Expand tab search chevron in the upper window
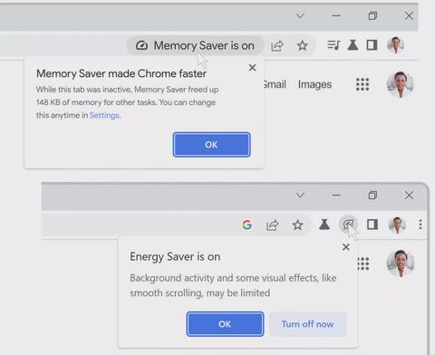435x355 pixels. 300,15
